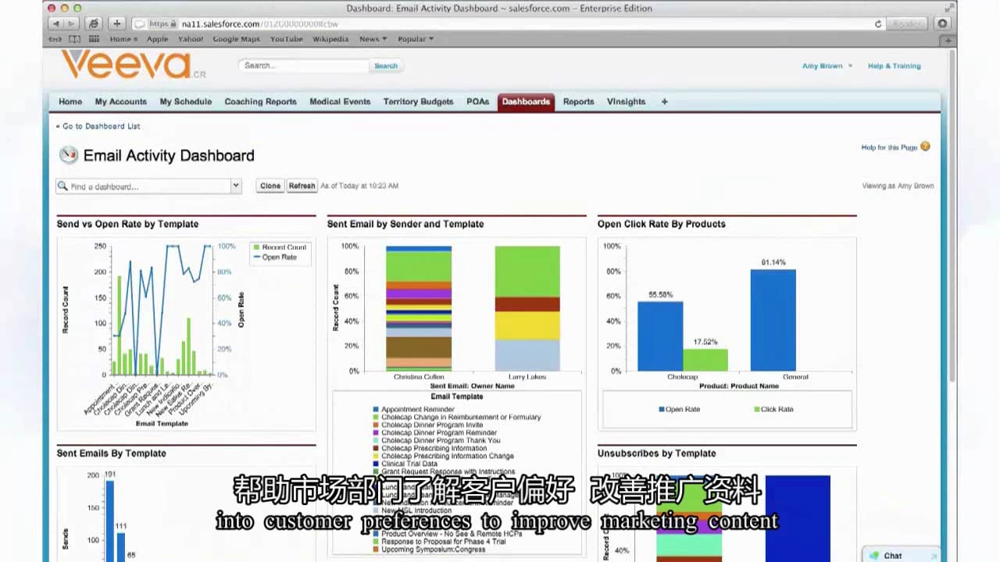Viewport: 1000px width, 562px height.
Task: Open the Amy Brown user menu
Action: [x=827, y=66]
